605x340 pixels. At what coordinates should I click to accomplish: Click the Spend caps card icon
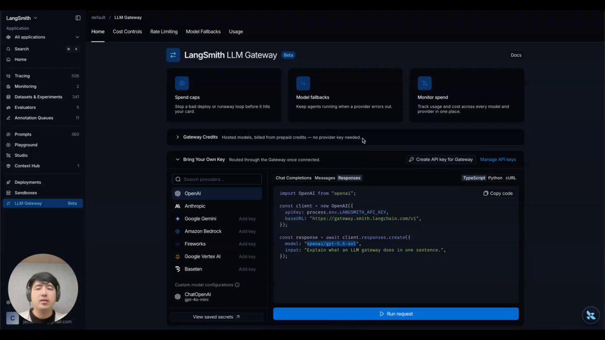pos(182,83)
